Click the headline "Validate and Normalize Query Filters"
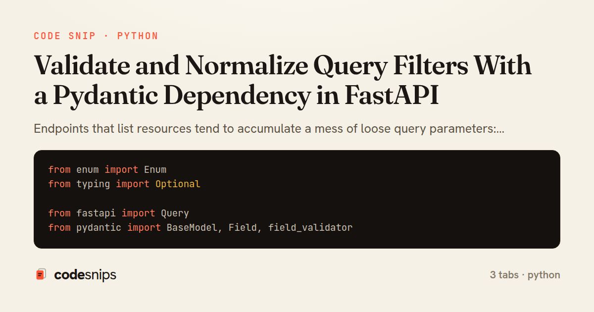The height and width of the screenshot is (312, 594). pos(283,81)
